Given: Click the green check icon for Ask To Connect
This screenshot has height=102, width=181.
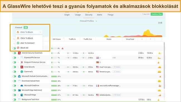Looking at the screenshot, I should 18,43.
